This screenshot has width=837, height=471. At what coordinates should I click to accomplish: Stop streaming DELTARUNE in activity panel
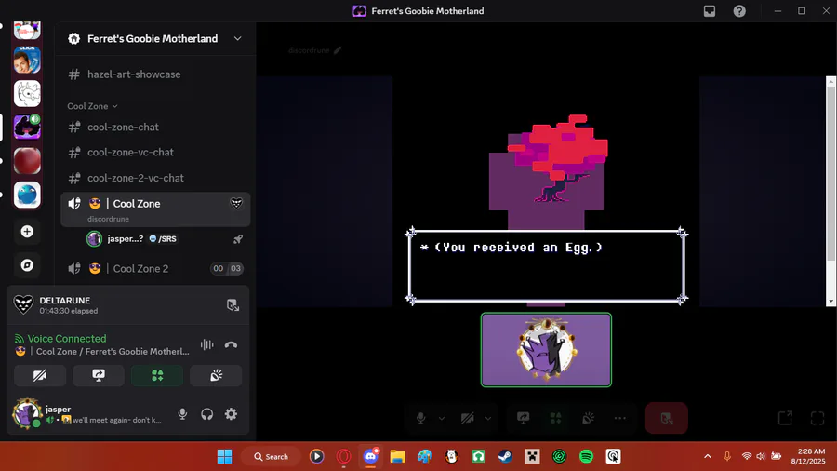(x=232, y=305)
